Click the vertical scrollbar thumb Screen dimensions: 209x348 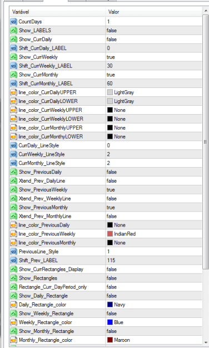(x=206, y=142)
